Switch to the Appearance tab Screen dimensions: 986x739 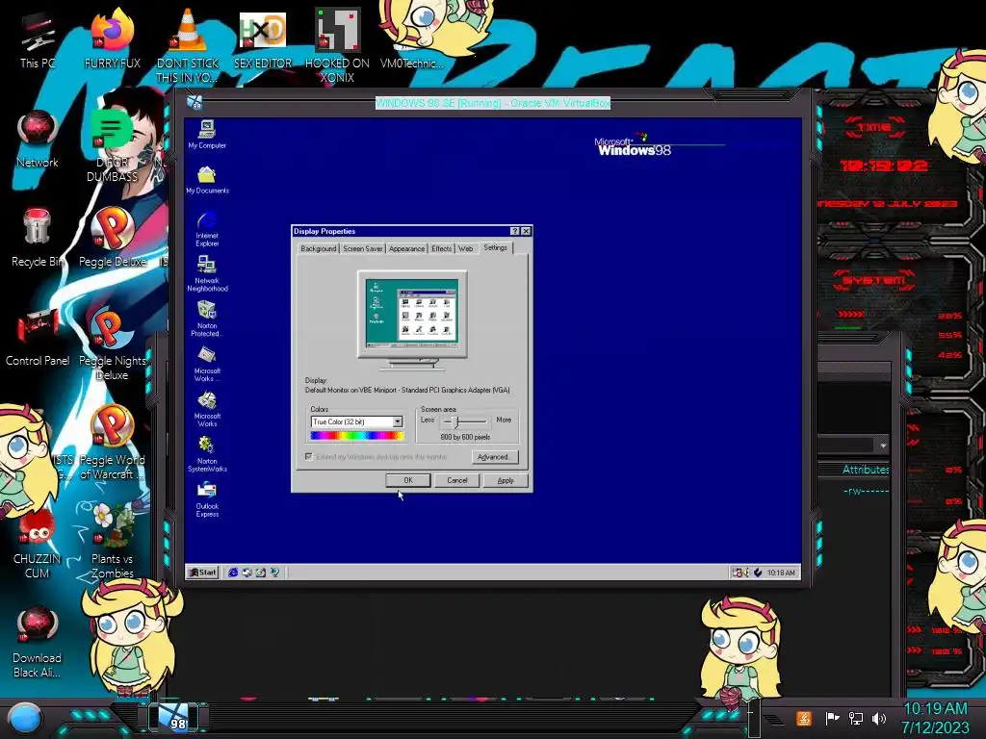click(x=407, y=249)
